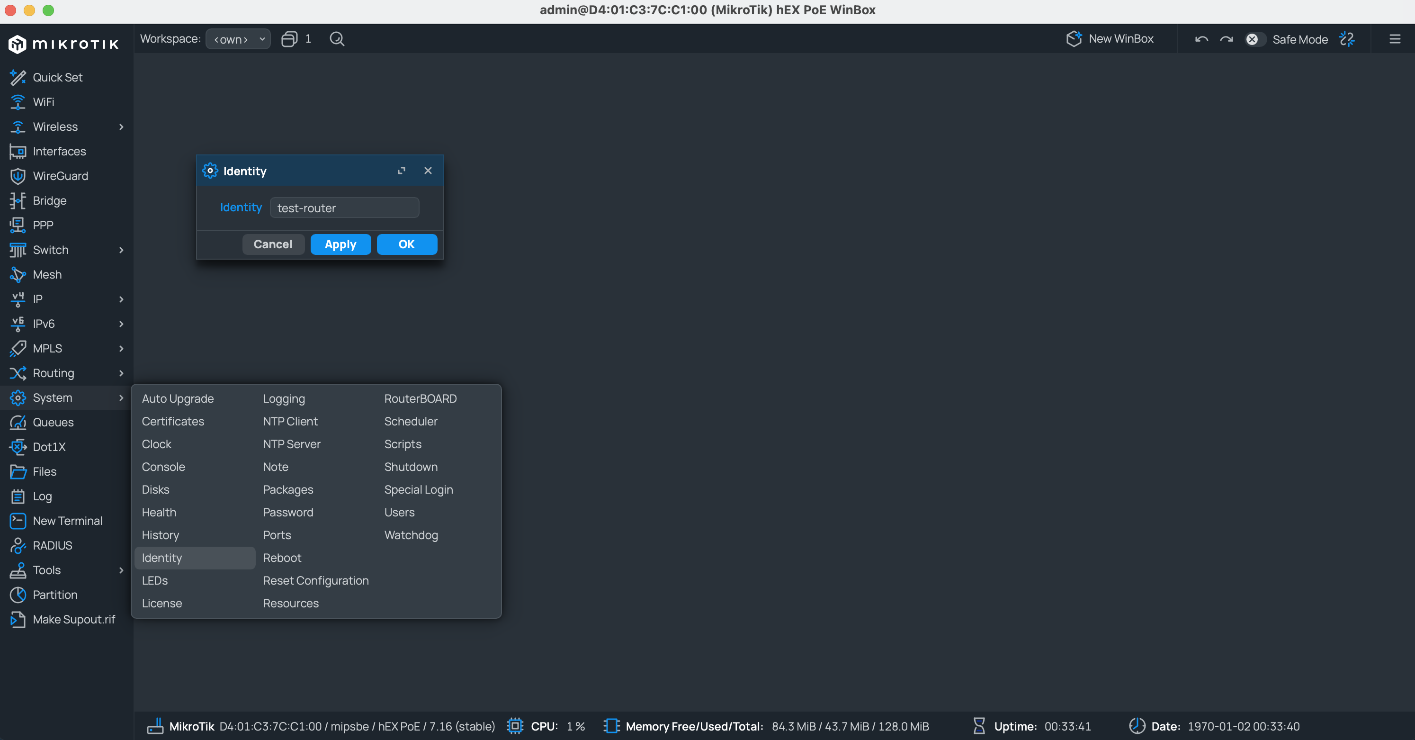Click the CPU chip status icon

coord(515,726)
